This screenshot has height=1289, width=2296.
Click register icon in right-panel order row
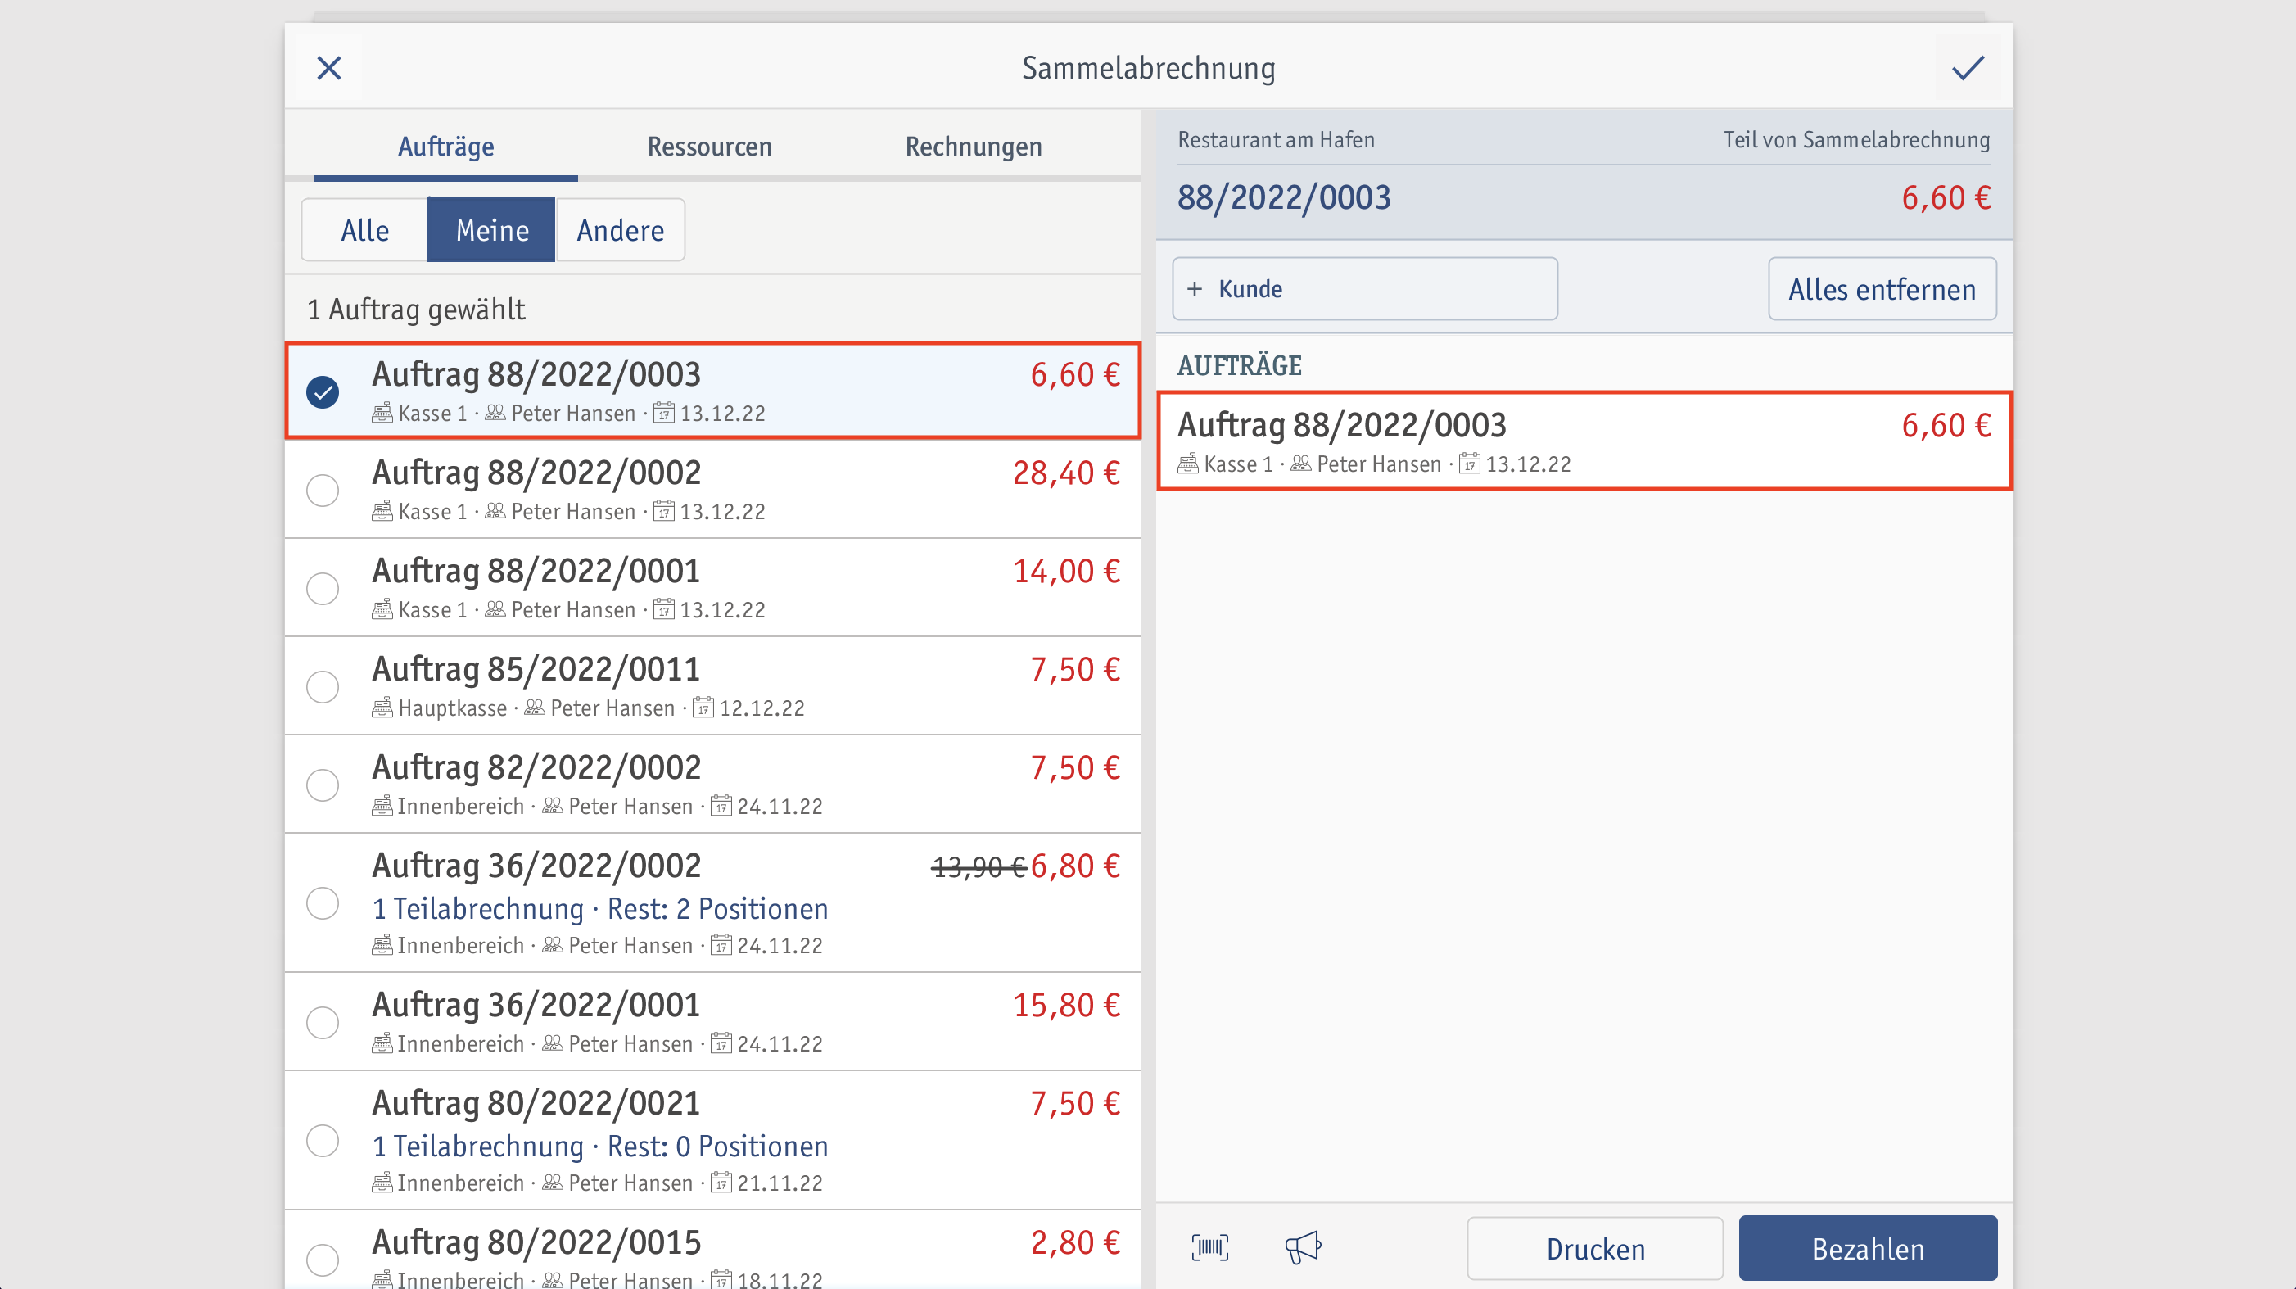click(x=1187, y=464)
